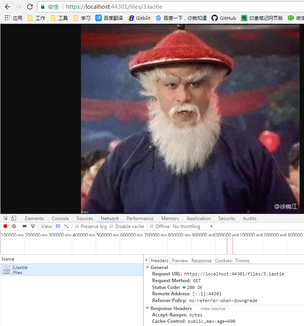
Task: Open the Console panel tab
Action: 60,219
